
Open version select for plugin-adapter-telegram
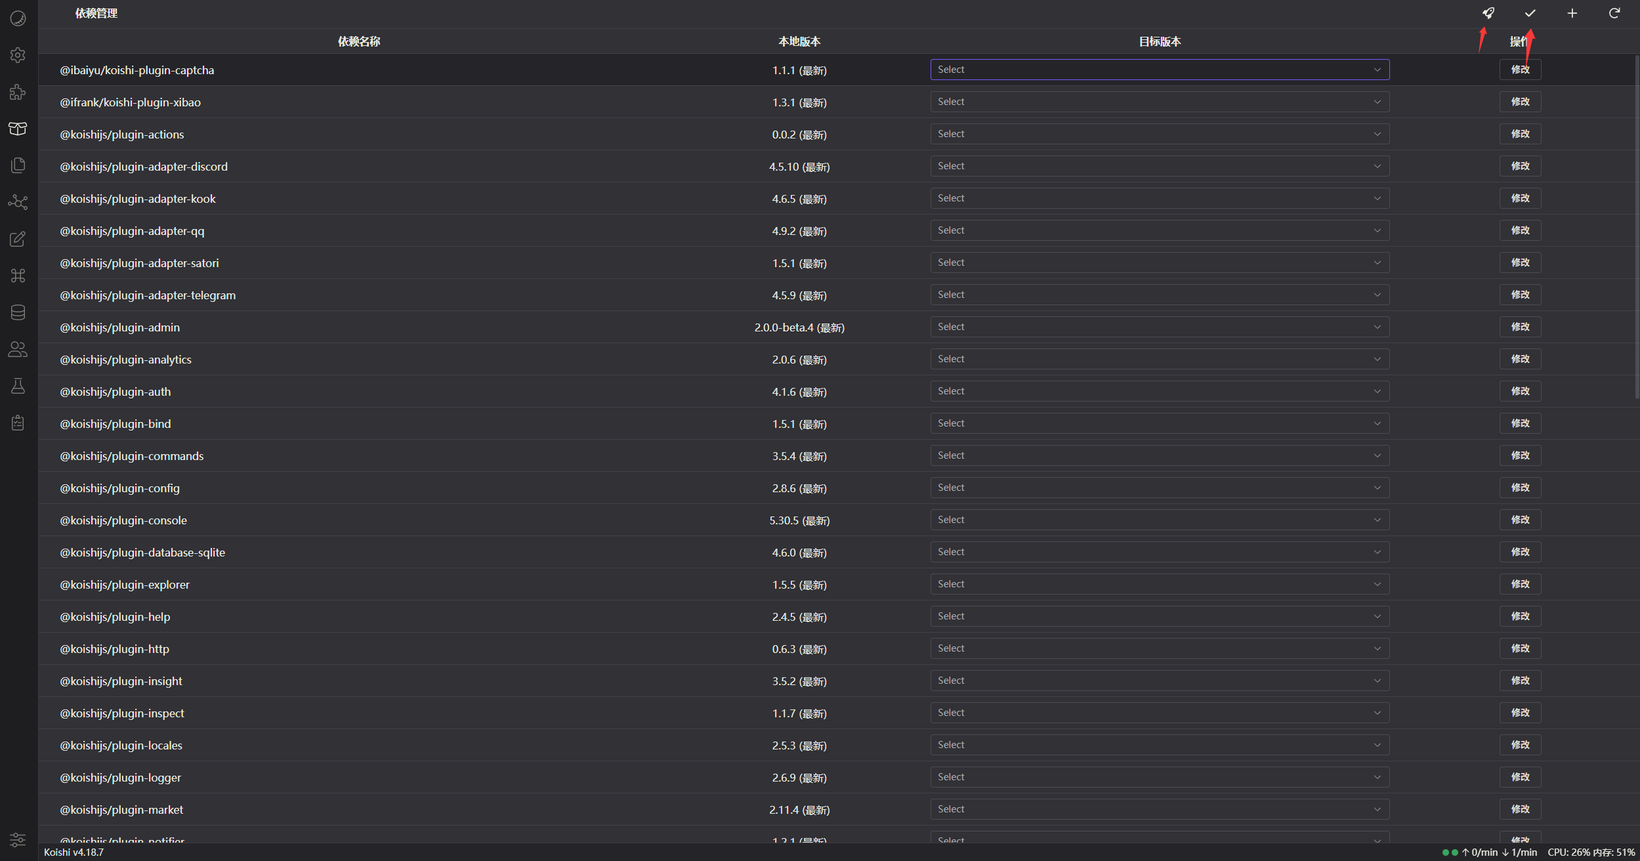(1160, 295)
